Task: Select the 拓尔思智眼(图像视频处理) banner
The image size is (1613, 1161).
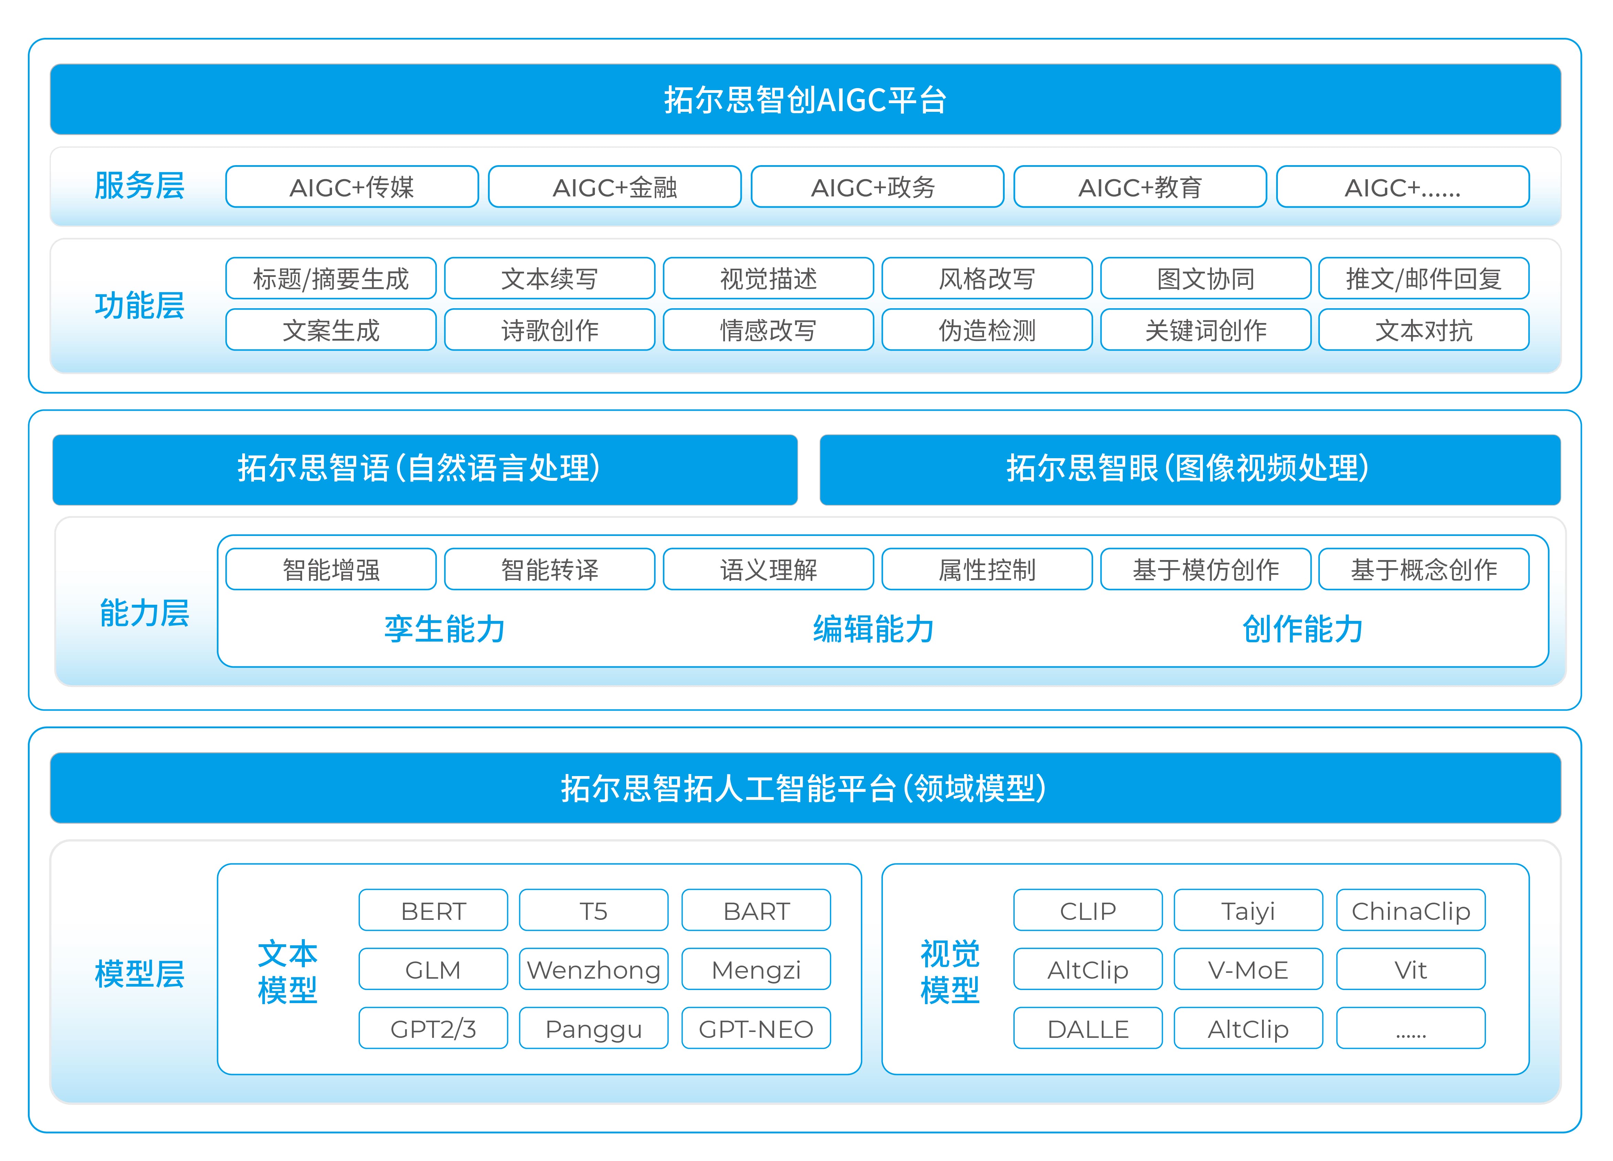Action: coord(1189,469)
